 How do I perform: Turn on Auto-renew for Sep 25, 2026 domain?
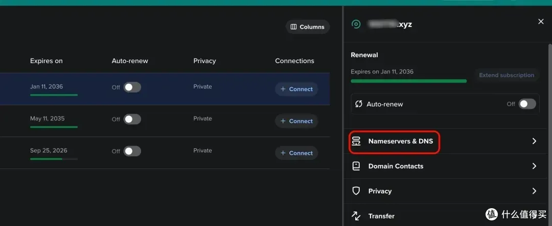pyautogui.click(x=132, y=151)
